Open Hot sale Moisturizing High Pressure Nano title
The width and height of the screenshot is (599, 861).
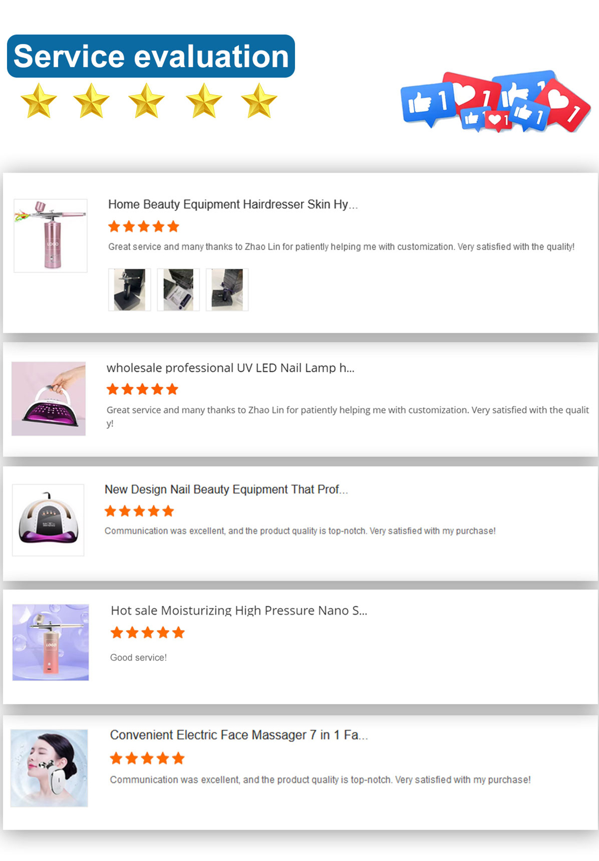[x=239, y=610]
